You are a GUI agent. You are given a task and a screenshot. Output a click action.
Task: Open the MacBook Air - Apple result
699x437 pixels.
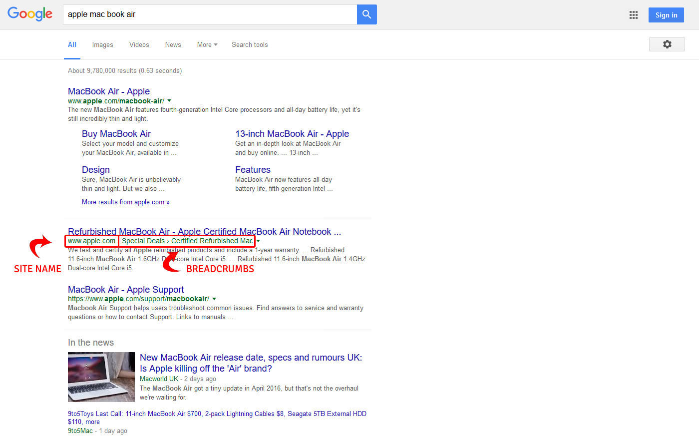(x=109, y=91)
